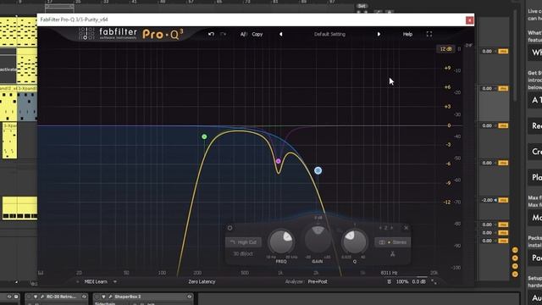
Task: Click the RC-20 Retro hot-swap preset icon
Action: coord(84,297)
